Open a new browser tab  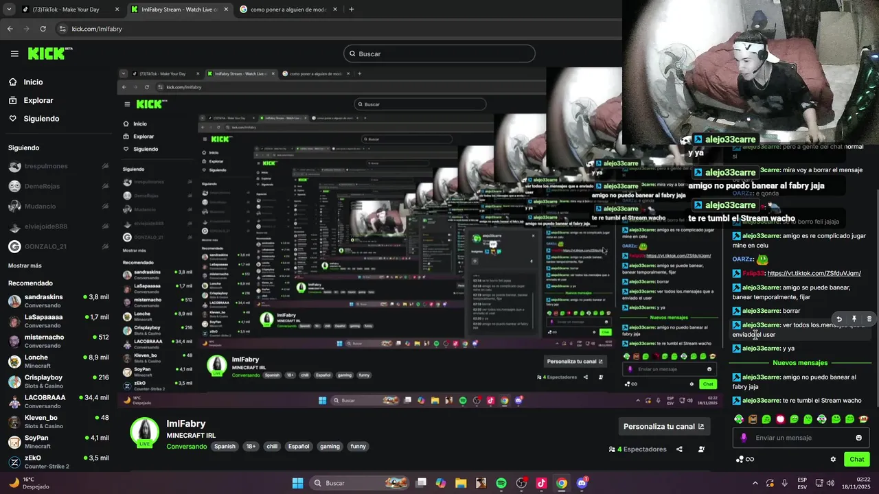click(x=351, y=10)
